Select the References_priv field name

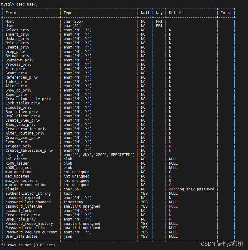tap(22, 77)
